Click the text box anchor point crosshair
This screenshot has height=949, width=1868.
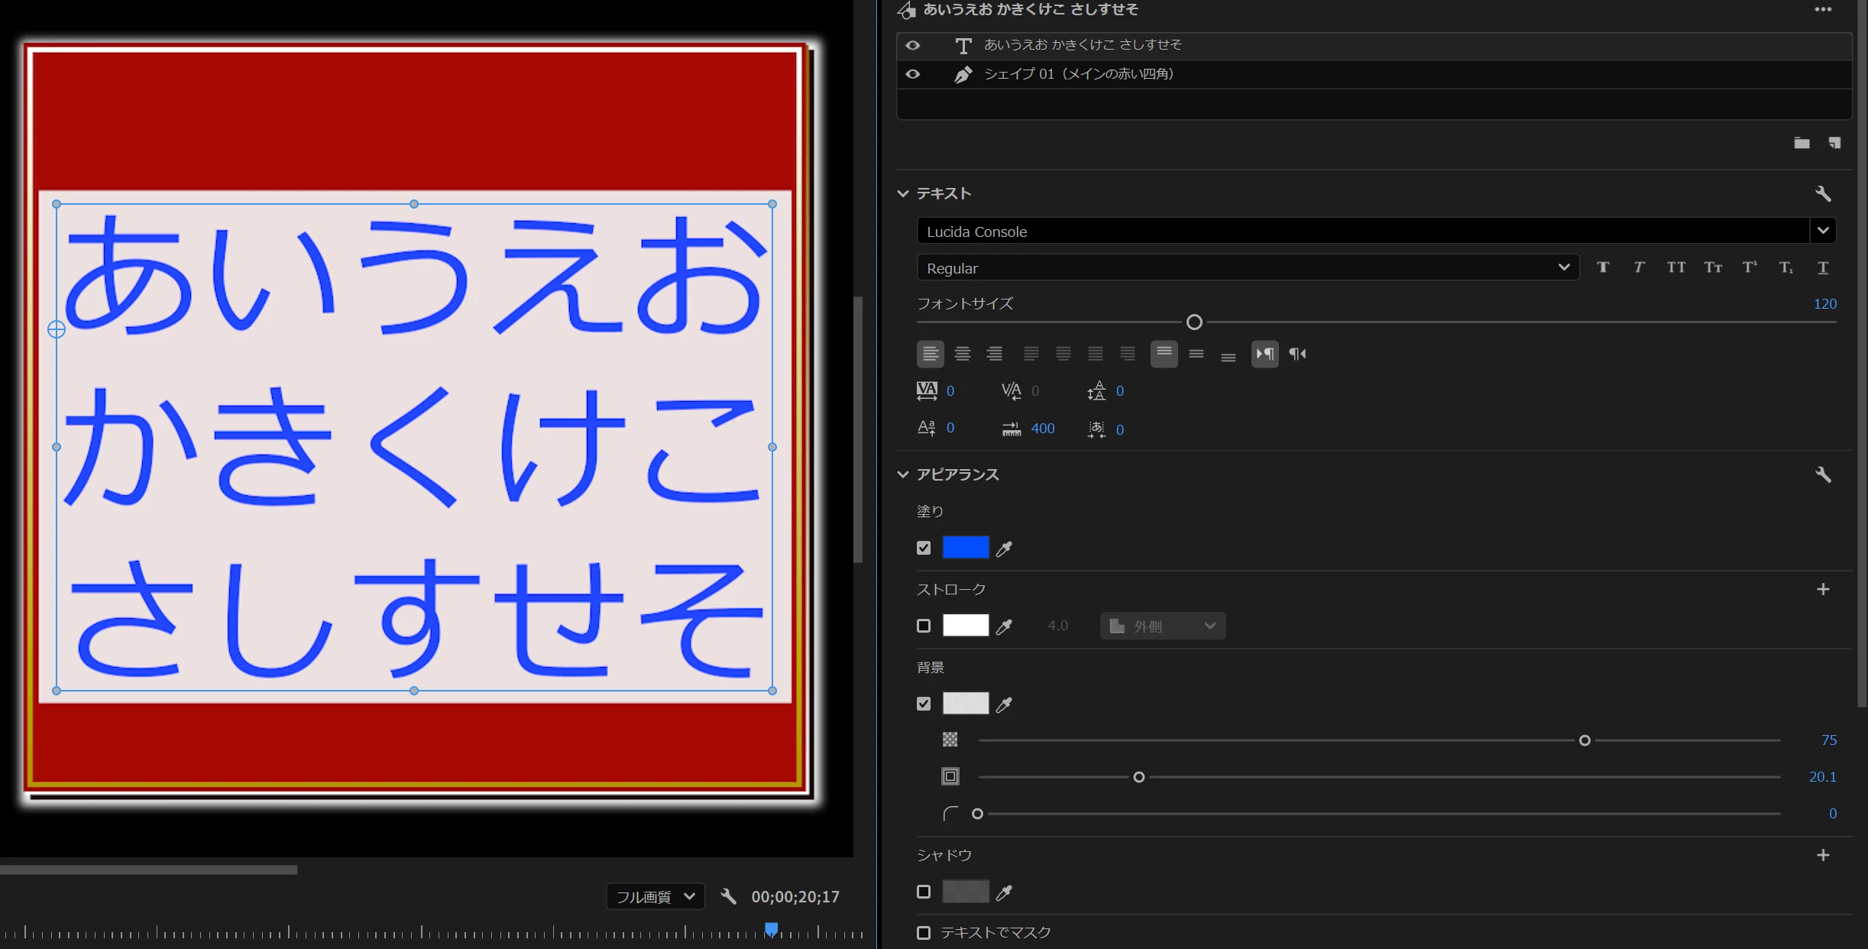(x=57, y=329)
